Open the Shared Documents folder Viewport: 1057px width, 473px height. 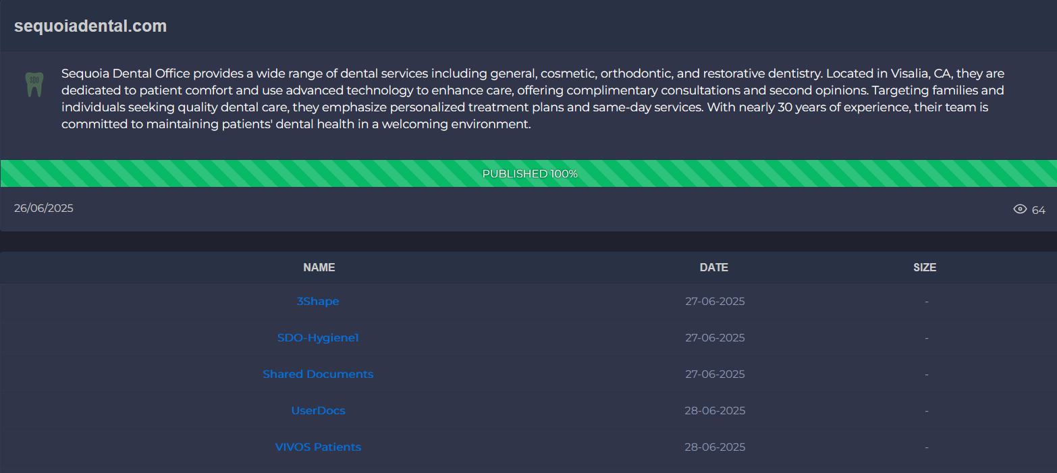click(318, 374)
